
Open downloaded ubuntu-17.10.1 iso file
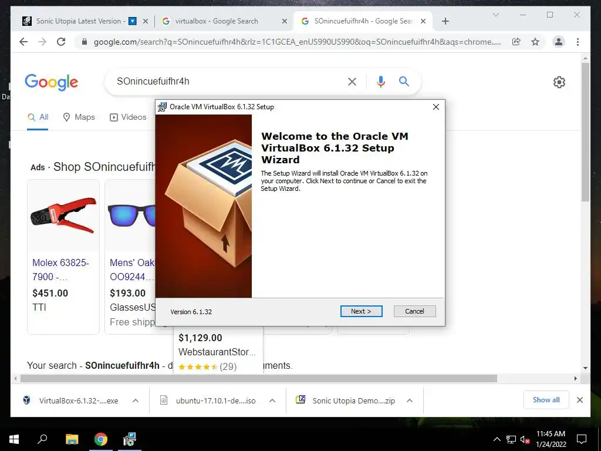208,400
